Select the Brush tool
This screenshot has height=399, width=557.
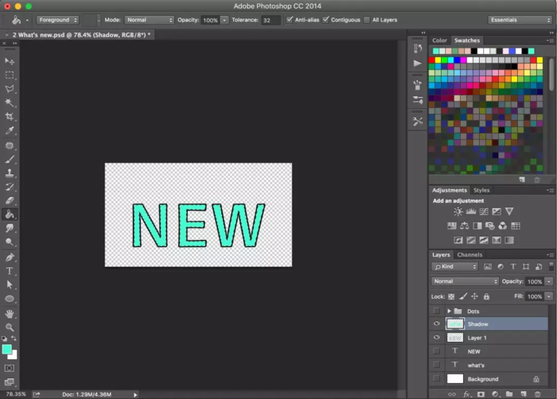(x=10, y=160)
